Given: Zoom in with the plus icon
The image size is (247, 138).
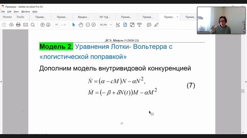Looking at the screenshot, I should [x=93, y=25].
